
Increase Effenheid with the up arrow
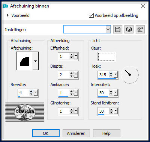coord(72,55)
